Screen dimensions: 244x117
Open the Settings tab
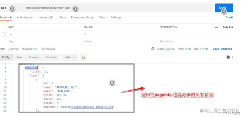pyautogui.click(x=116, y=17)
